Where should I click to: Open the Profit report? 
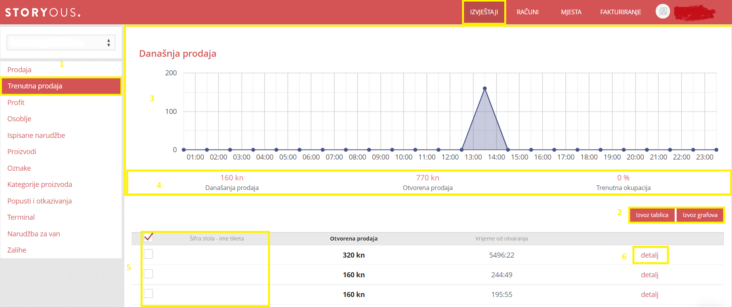16,102
